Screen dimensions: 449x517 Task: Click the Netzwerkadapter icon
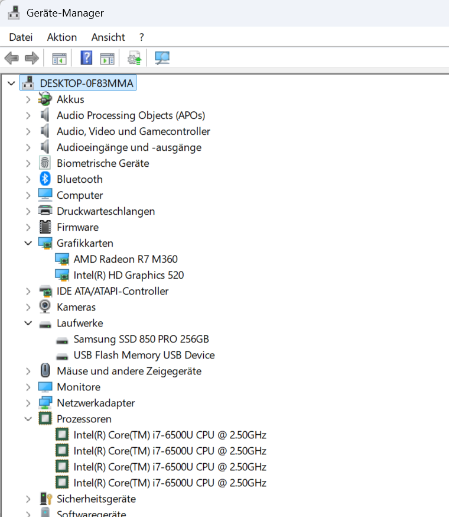45,403
